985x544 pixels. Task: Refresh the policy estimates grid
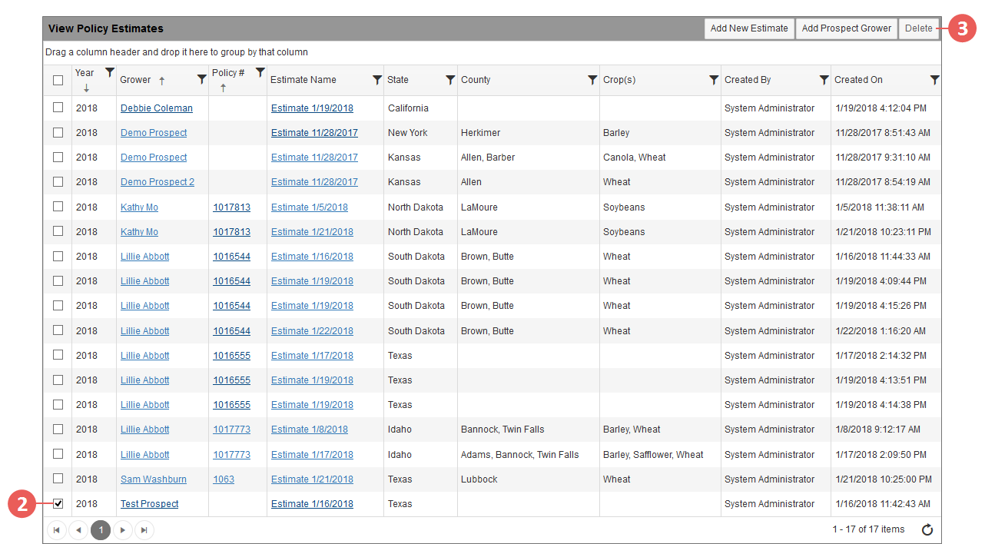[x=927, y=529]
